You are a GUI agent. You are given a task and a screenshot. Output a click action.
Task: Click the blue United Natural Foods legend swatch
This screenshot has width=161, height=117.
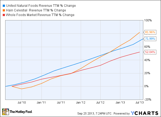[x=4, y=6]
